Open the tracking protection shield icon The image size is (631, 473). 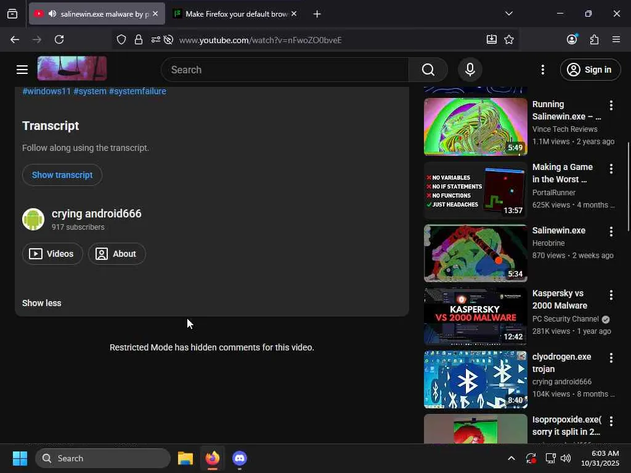point(121,39)
